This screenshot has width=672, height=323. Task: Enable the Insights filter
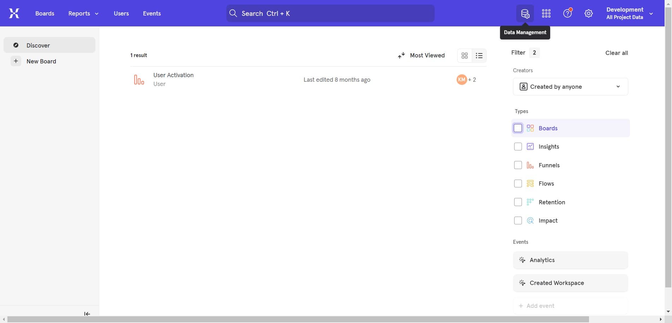coord(518,146)
